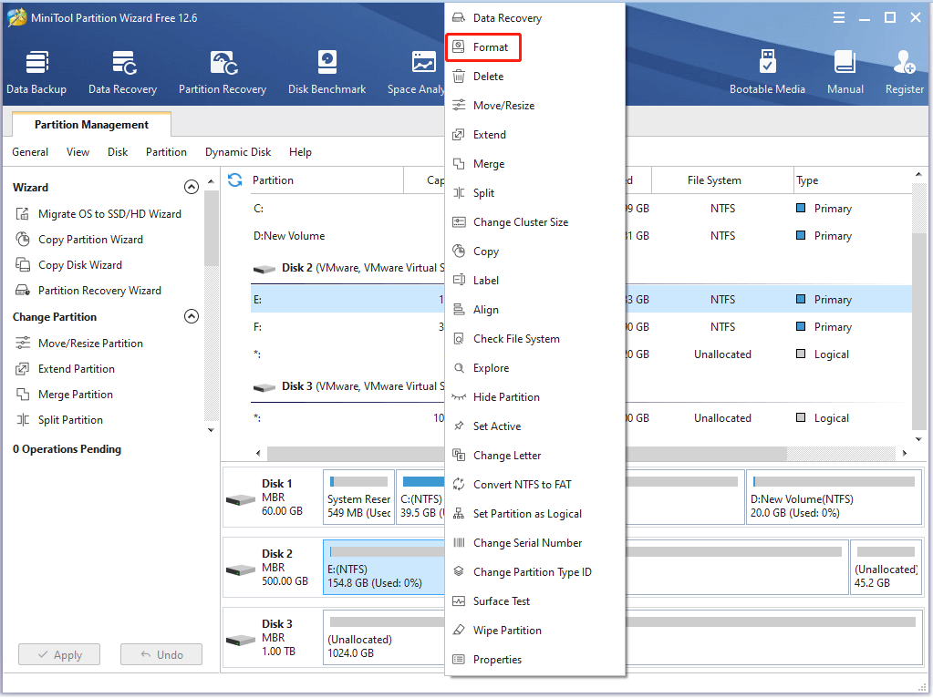933x698 pixels.
Task: Open the Help menu
Action: click(x=300, y=151)
